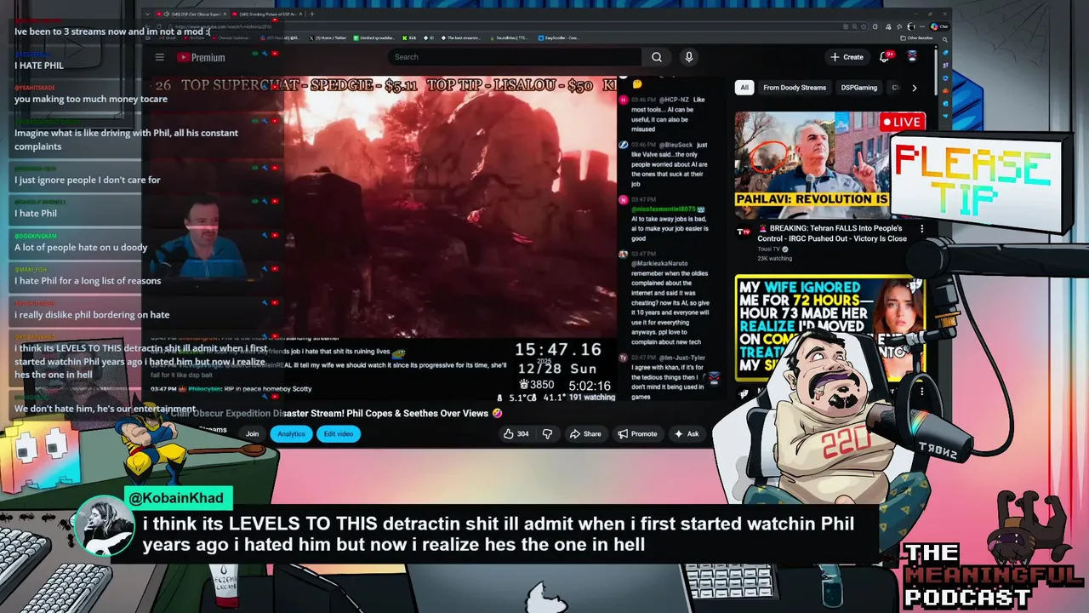Open the Untitled spreadsheet bookmark
The height and width of the screenshot is (613, 1089).
click(x=373, y=37)
